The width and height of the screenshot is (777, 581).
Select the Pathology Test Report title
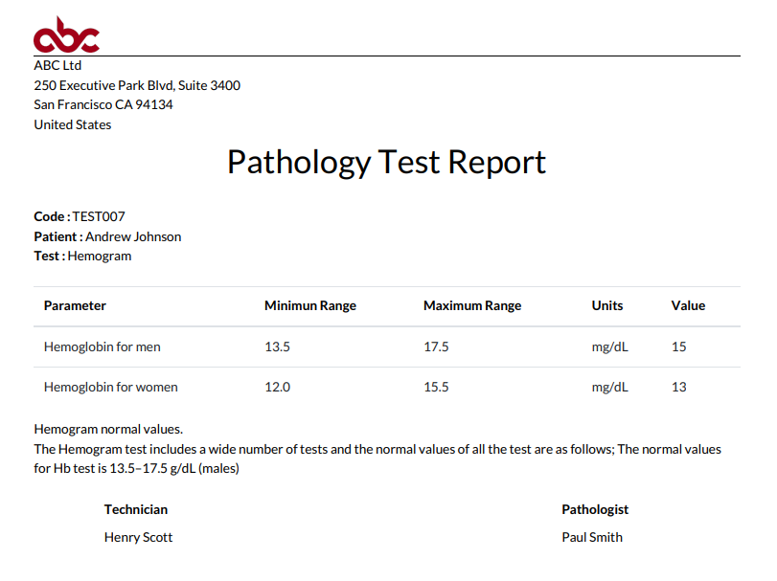[x=386, y=162]
